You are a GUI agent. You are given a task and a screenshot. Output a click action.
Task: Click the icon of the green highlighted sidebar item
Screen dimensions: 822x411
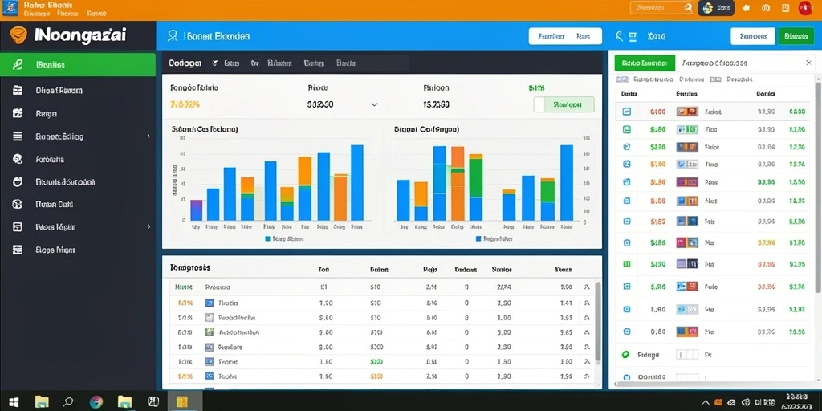[x=18, y=65]
